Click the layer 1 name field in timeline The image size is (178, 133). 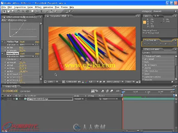[50, 99]
